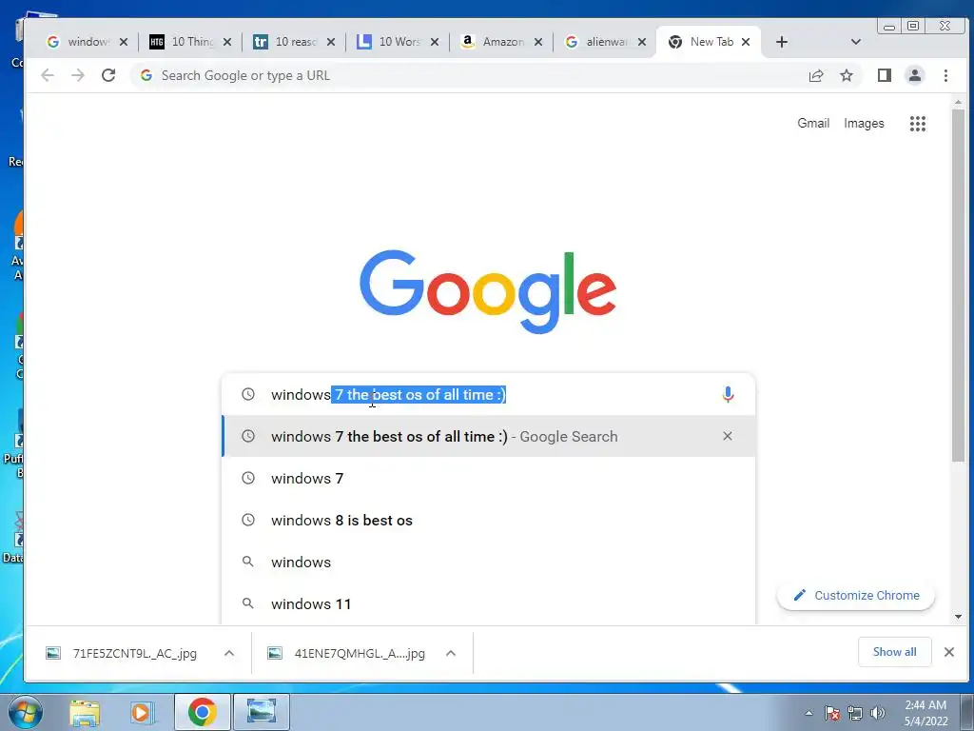Screen dimensions: 974x731
Task: Open the side panel icon
Action: (x=884, y=75)
